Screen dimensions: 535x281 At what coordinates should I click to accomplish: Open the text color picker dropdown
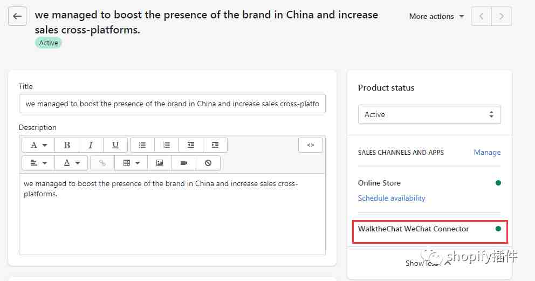pyautogui.click(x=71, y=163)
